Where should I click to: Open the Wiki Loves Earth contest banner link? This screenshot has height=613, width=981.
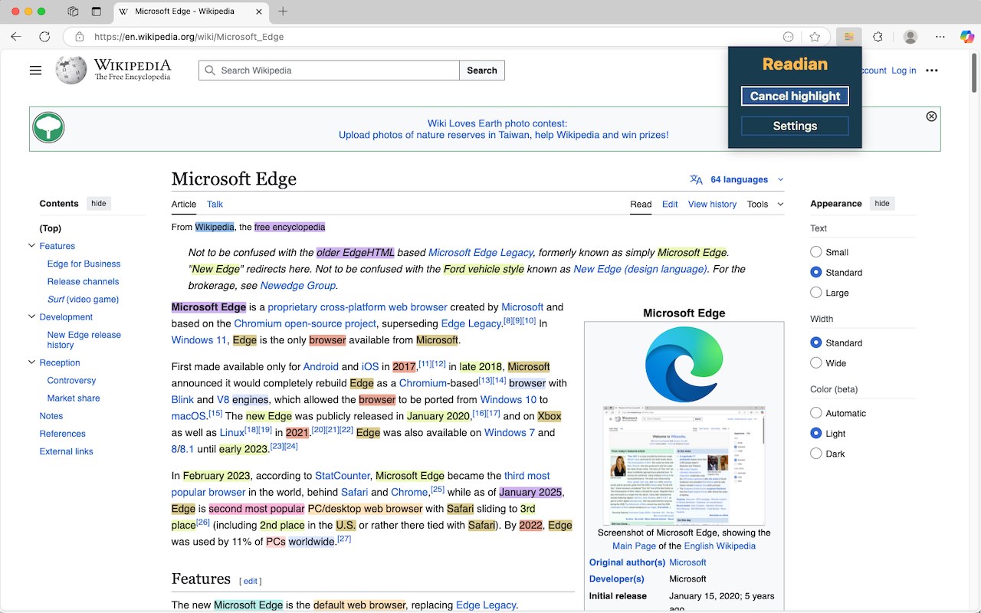click(x=504, y=129)
